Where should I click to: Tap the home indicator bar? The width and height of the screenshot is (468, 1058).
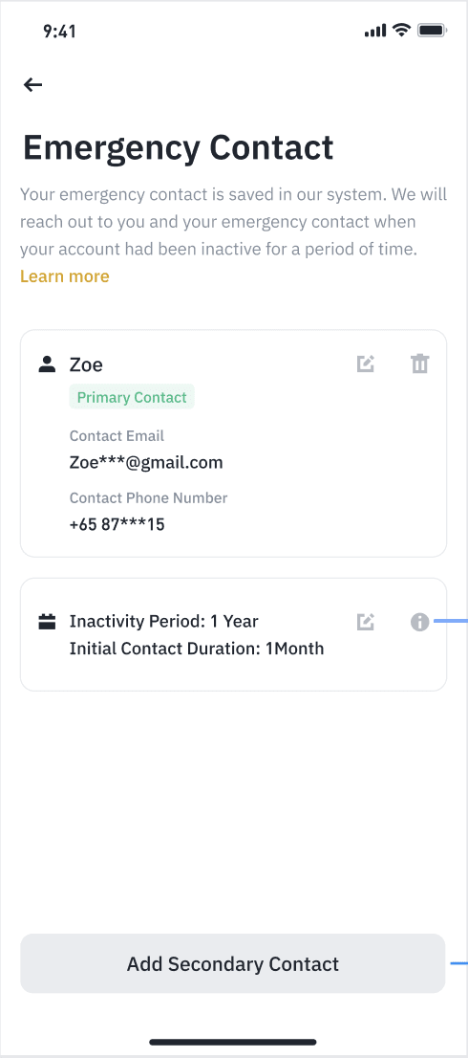pyautogui.click(x=233, y=1042)
